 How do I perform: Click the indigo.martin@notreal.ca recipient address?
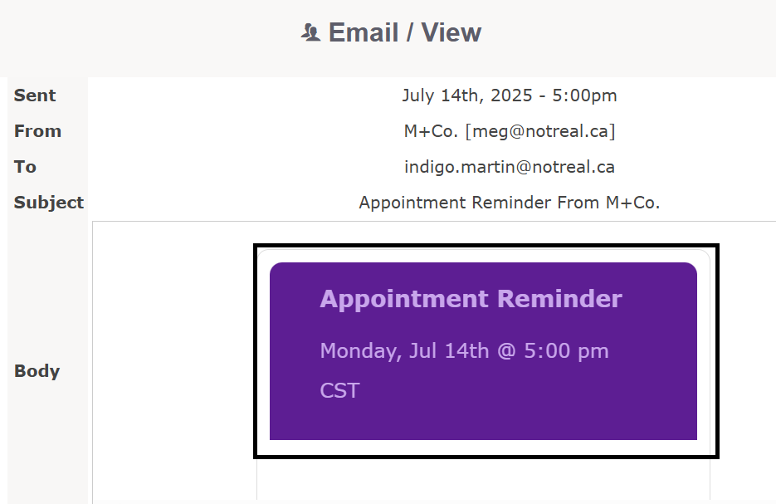pyautogui.click(x=510, y=167)
